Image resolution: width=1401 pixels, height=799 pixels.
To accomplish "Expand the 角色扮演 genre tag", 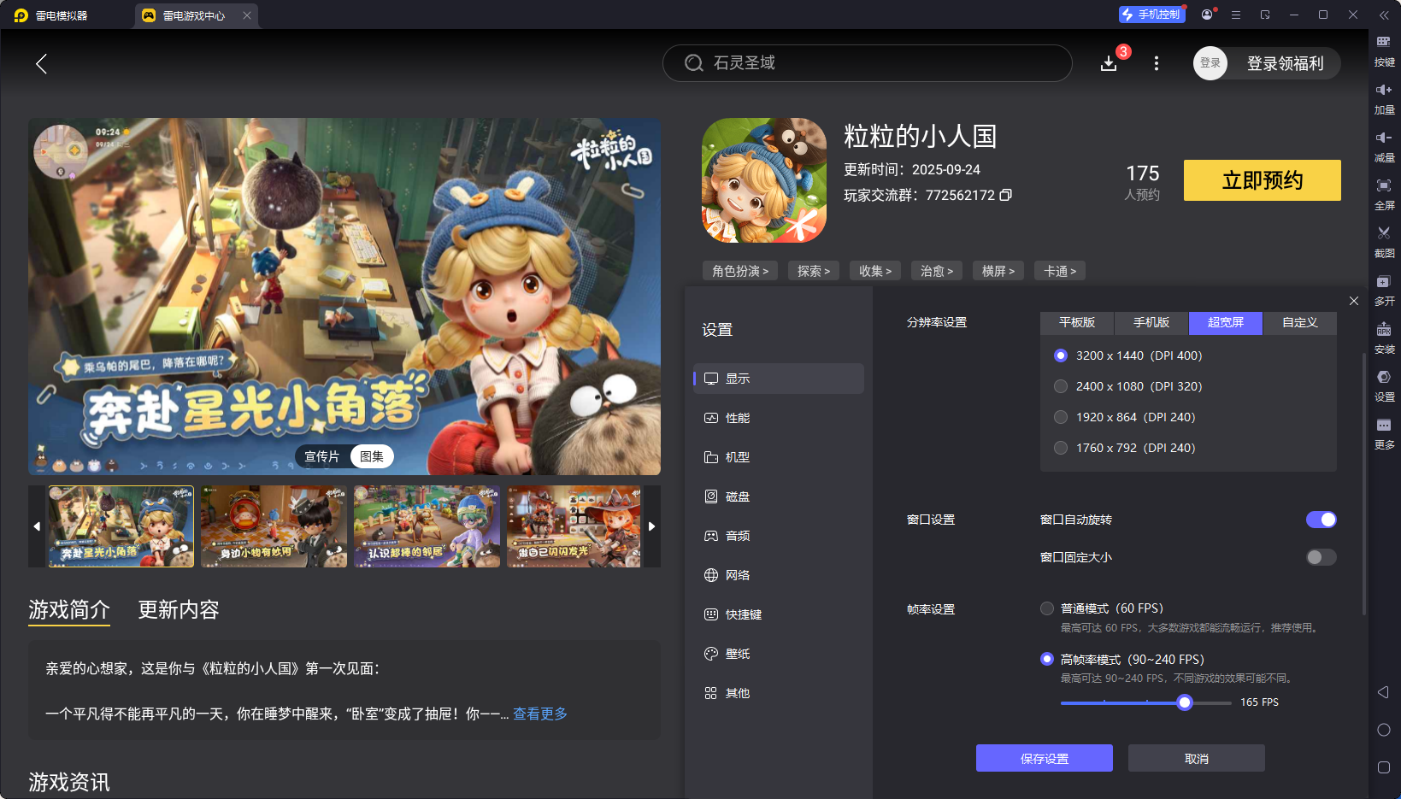I will pos(739,270).
